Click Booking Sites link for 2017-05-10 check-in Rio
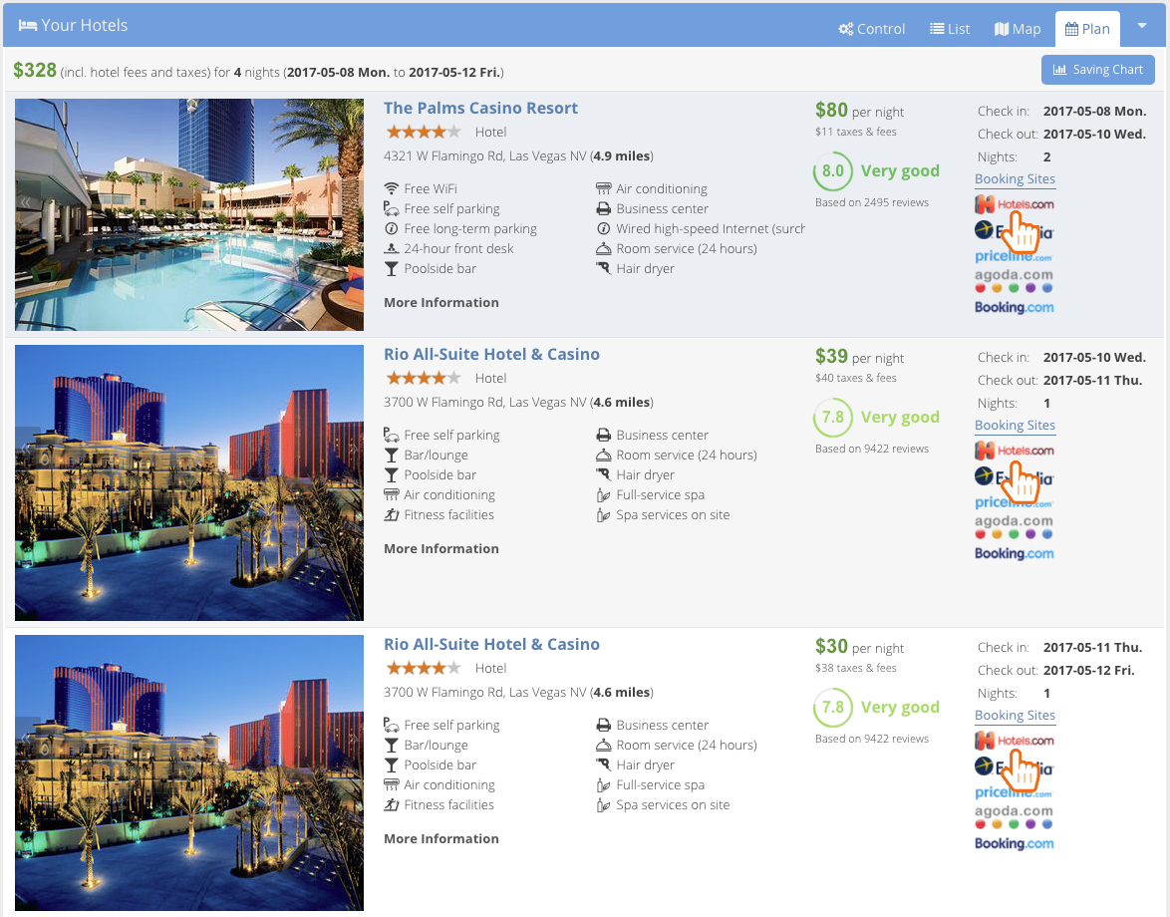1170x917 pixels. [1015, 426]
